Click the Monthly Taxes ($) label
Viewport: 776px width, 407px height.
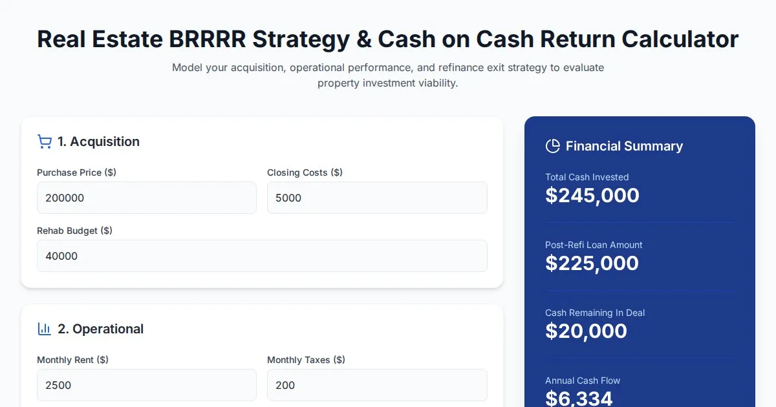click(306, 360)
